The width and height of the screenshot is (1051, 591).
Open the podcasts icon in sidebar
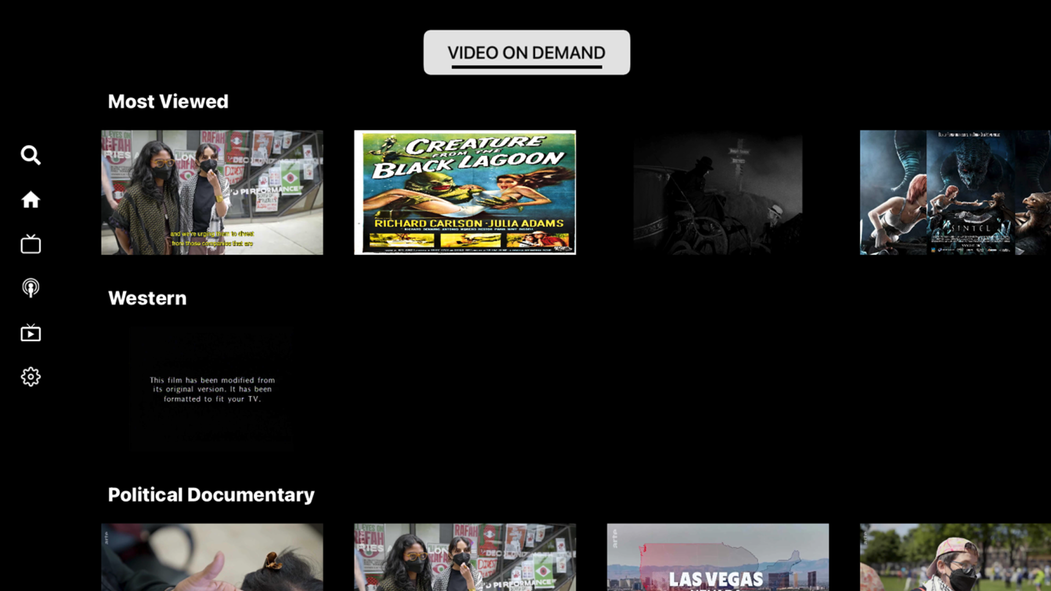coord(31,288)
